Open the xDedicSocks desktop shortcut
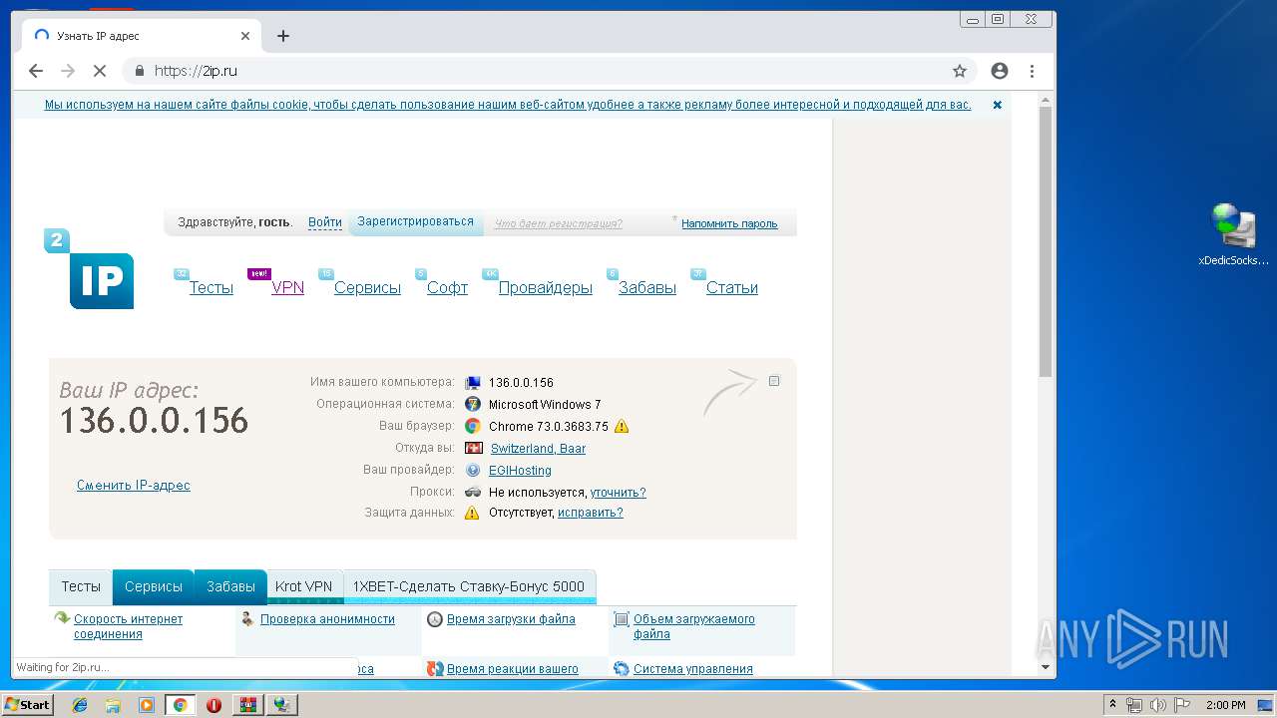Viewport: 1277px width, 718px height. click(1233, 235)
